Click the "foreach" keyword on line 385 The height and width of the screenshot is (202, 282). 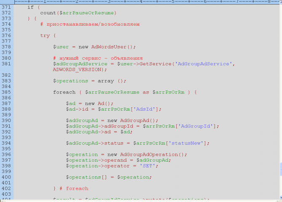click(64, 92)
